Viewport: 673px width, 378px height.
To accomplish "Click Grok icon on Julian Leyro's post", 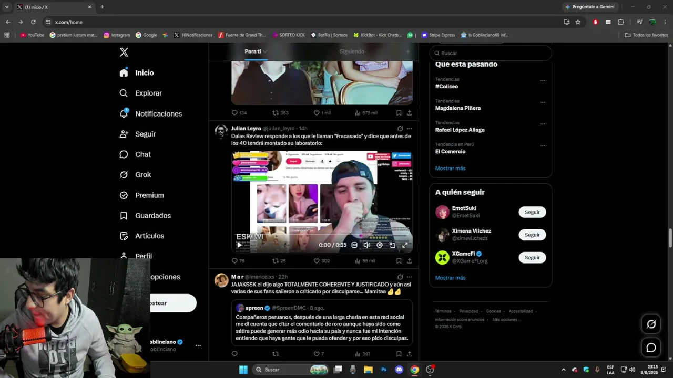I will 400,129.
